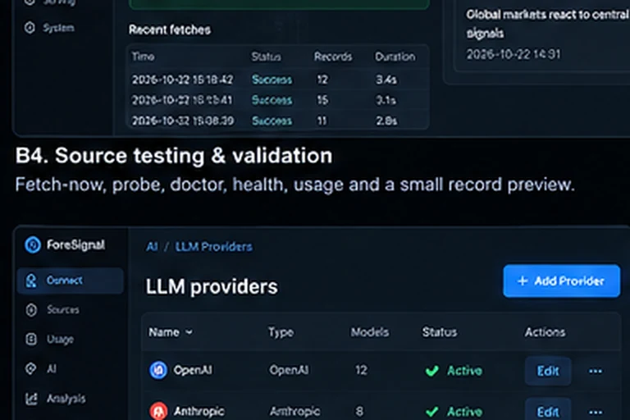
Task: Click the Type column header
Action: pos(281,332)
